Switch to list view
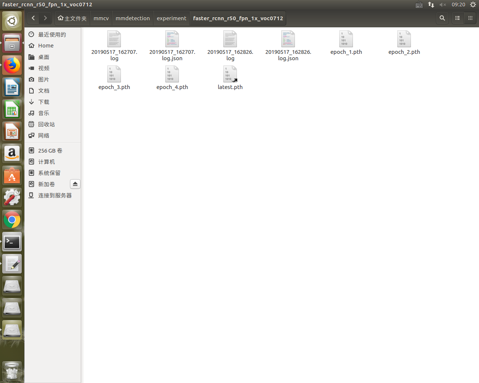The image size is (479, 383). click(457, 18)
